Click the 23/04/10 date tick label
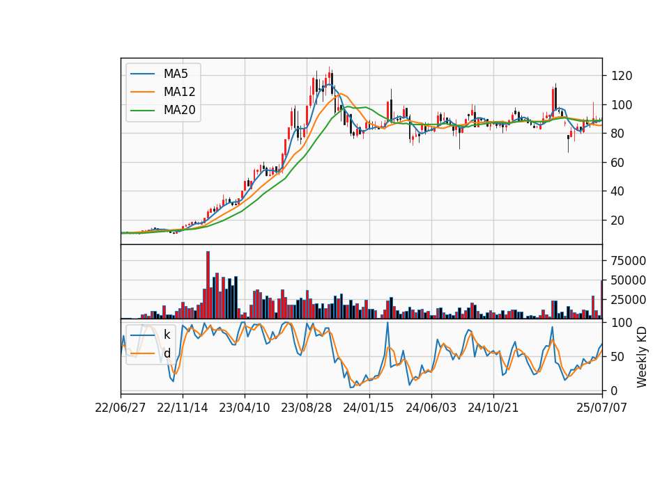 point(245,408)
